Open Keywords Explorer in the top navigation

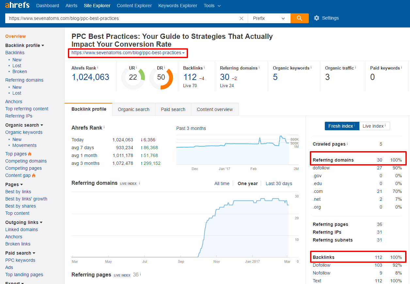click(178, 6)
